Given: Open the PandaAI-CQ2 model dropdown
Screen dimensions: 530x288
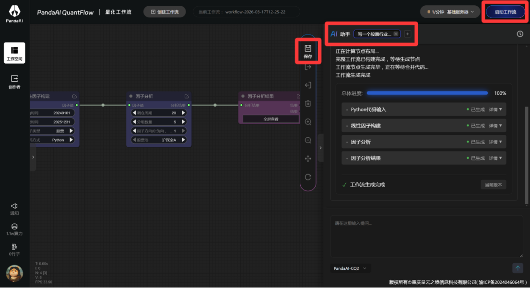Looking at the screenshot, I should click(350, 268).
